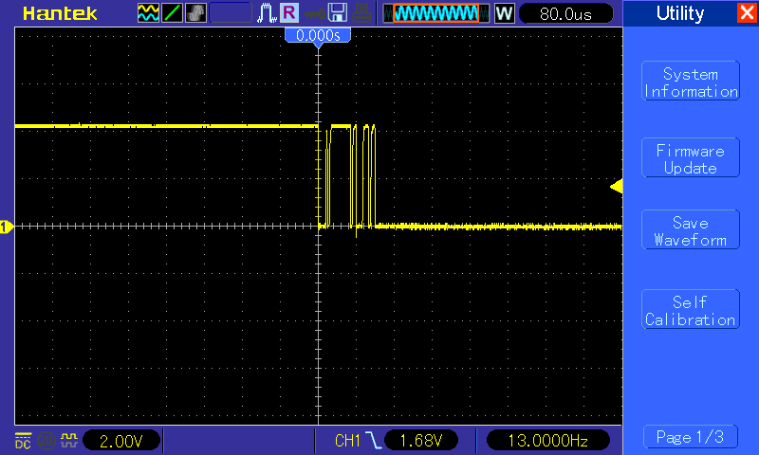Click the green diagonal ramp icon
This screenshot has height=455, width=759.
[172, 13]
